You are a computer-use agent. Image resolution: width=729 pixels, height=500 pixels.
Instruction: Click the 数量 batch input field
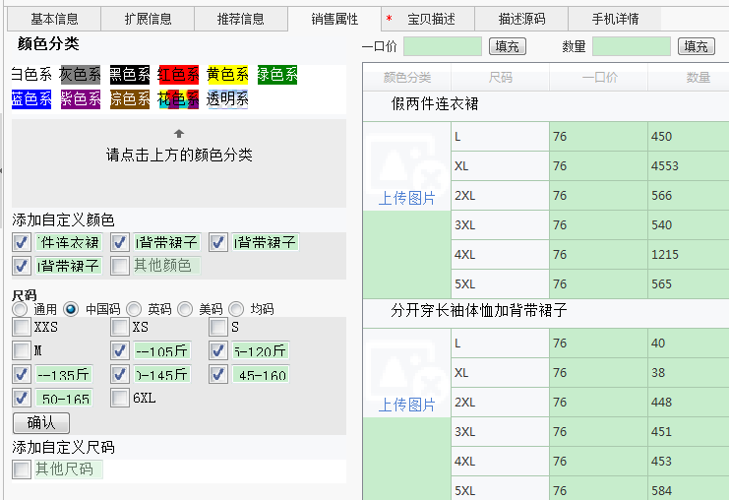point(632,46)
